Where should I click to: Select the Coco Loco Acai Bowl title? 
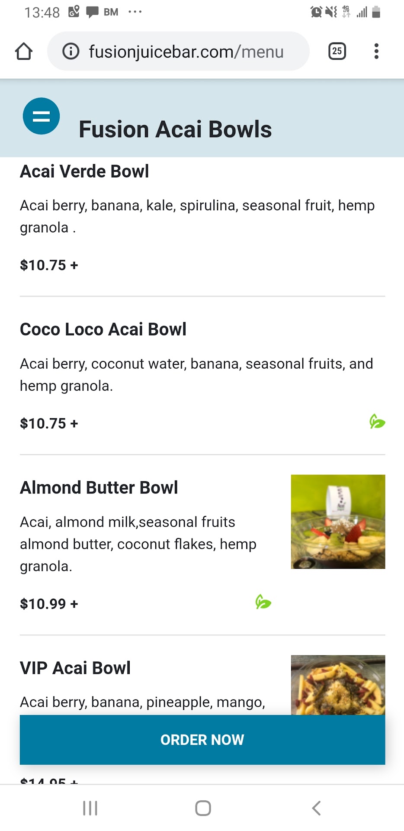click(103, 329)
